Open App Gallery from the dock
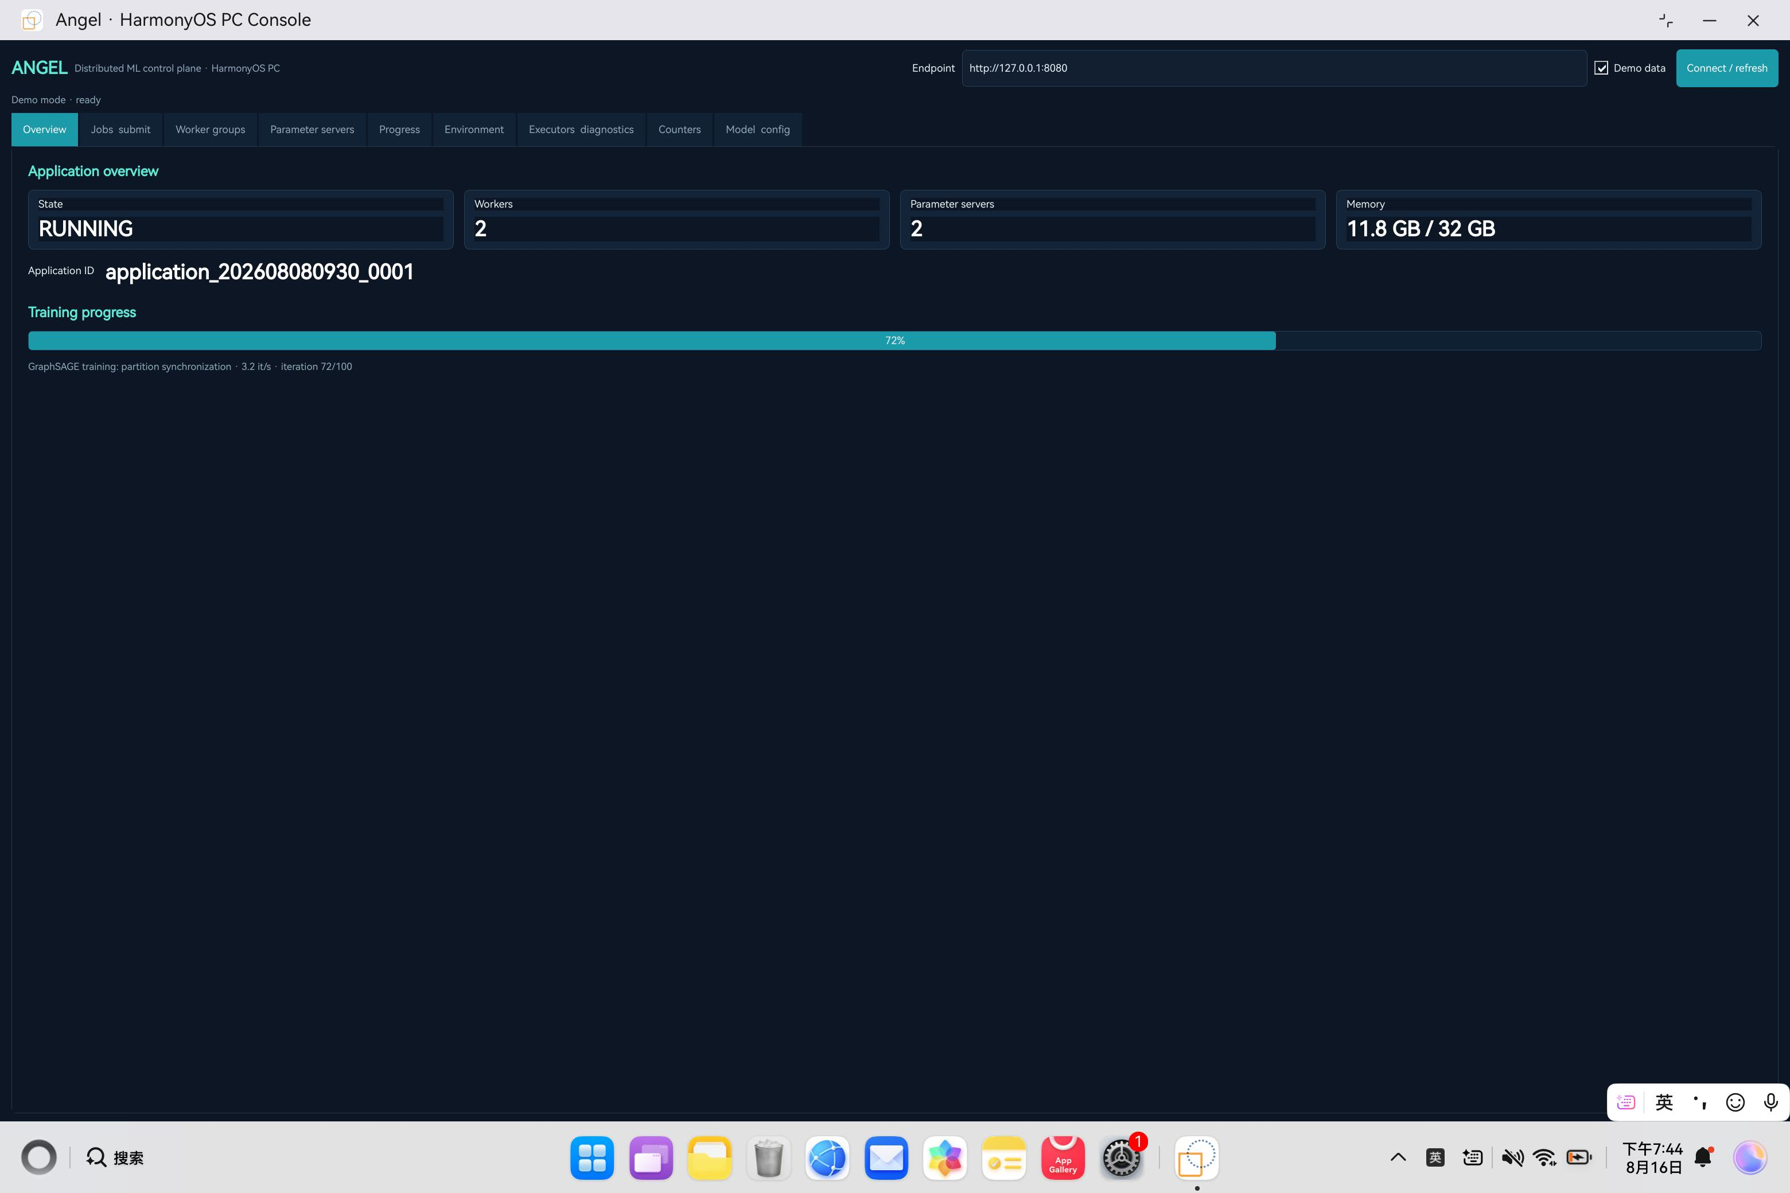This screenshot has width=1790, height=1193. click(x=1063, y=1157)
